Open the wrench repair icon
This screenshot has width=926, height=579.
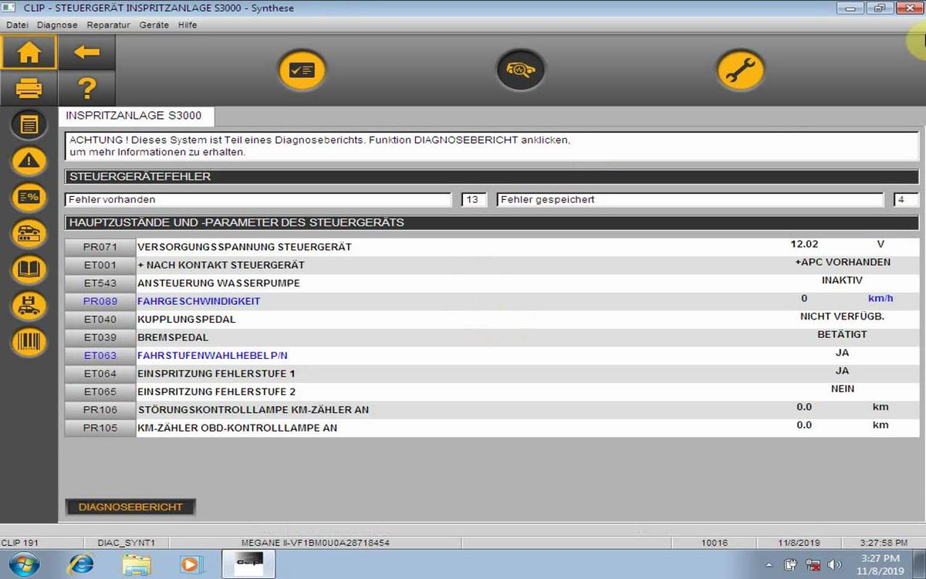(x=741, y=70)
